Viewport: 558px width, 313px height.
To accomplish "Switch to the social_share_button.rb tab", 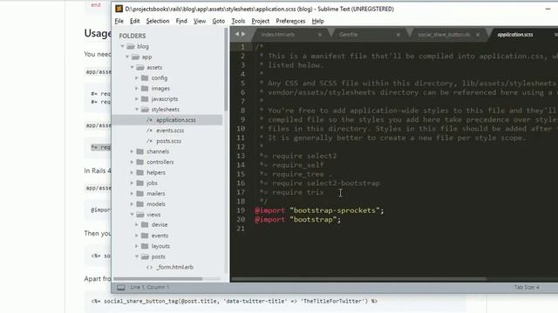I will pos(444,35).
